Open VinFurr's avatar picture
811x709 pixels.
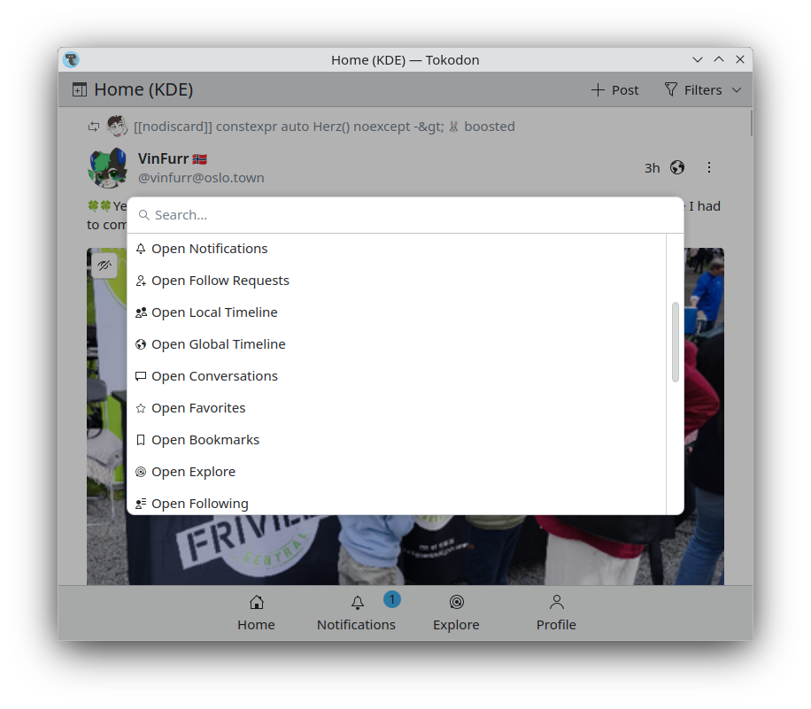coord(108,167)
